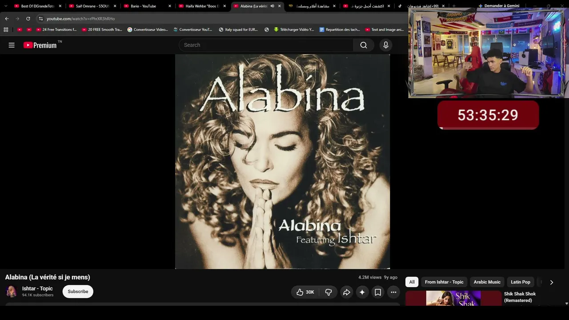
Task: Start voice search with the microphone
Action: [386, 45]
